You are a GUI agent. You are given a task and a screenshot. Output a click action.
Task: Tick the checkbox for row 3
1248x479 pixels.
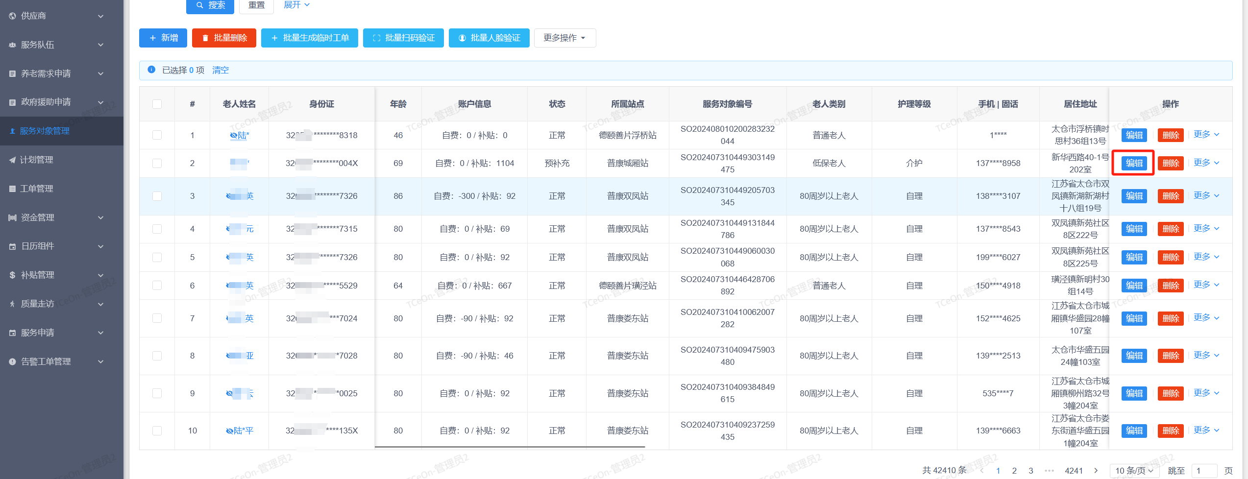[x=157, y=196]
